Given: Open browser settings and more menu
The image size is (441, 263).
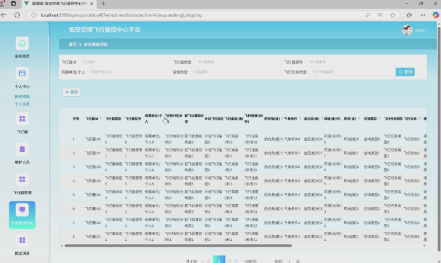Looking at the screenshot, I should pyautogui.click(x=423, y=15).
